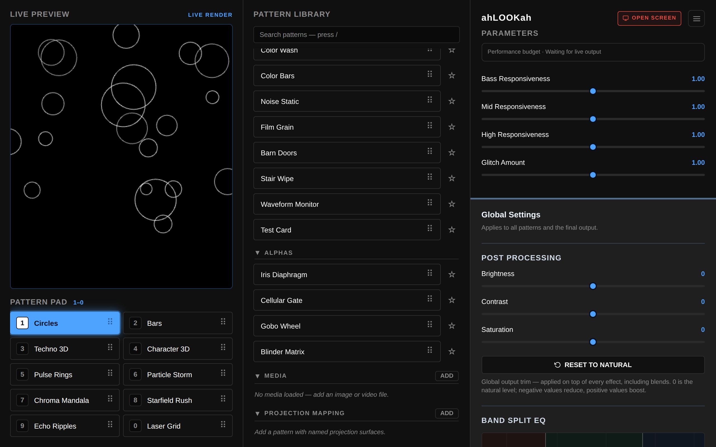Add a media file with ADD
This screenshot has width=716, height=447.
tap(446, 376)
